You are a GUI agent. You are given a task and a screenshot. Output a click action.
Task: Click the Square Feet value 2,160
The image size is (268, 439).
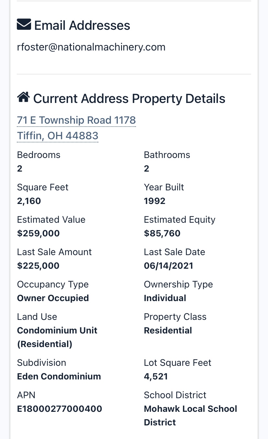tap(29, 201)
